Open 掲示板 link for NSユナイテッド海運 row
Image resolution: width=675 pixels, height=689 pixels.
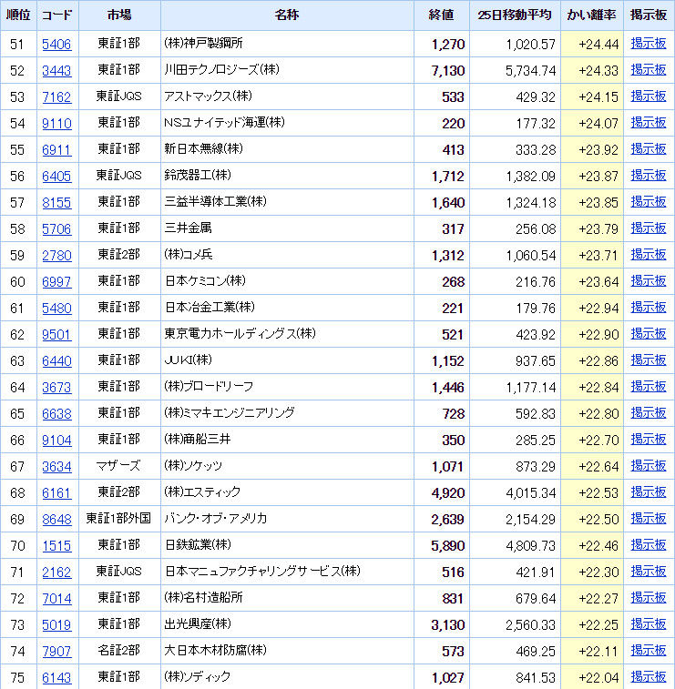(649, 123)
